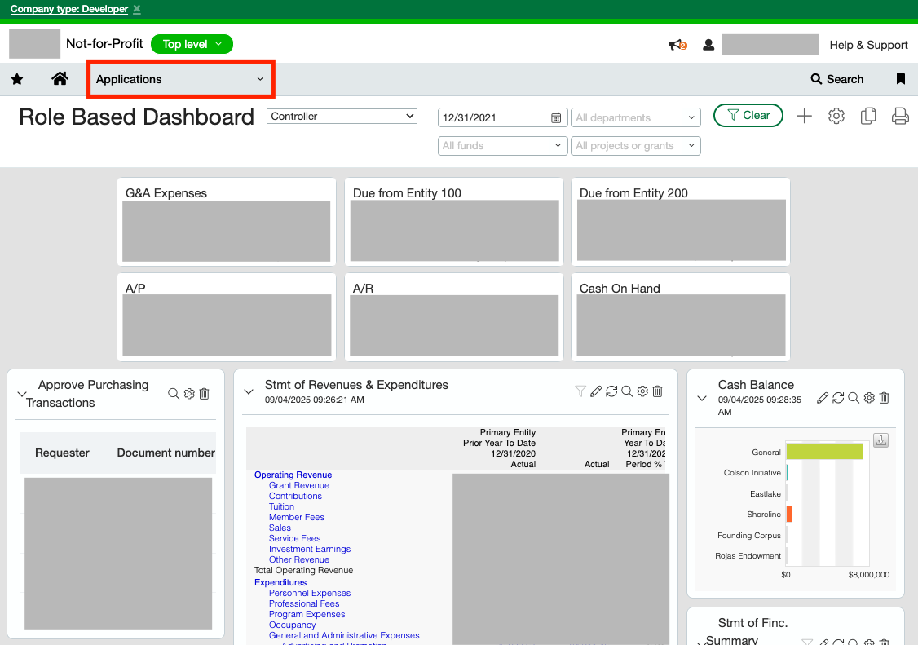918x645 pixels.
Task: Click the Document number column header
Action: (x=166, y=453)
